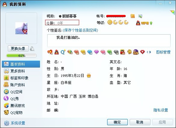Click the orange 靓 number icon
Image resolution: width=176 pixels, height=128 pixels.
click(133, 16)
